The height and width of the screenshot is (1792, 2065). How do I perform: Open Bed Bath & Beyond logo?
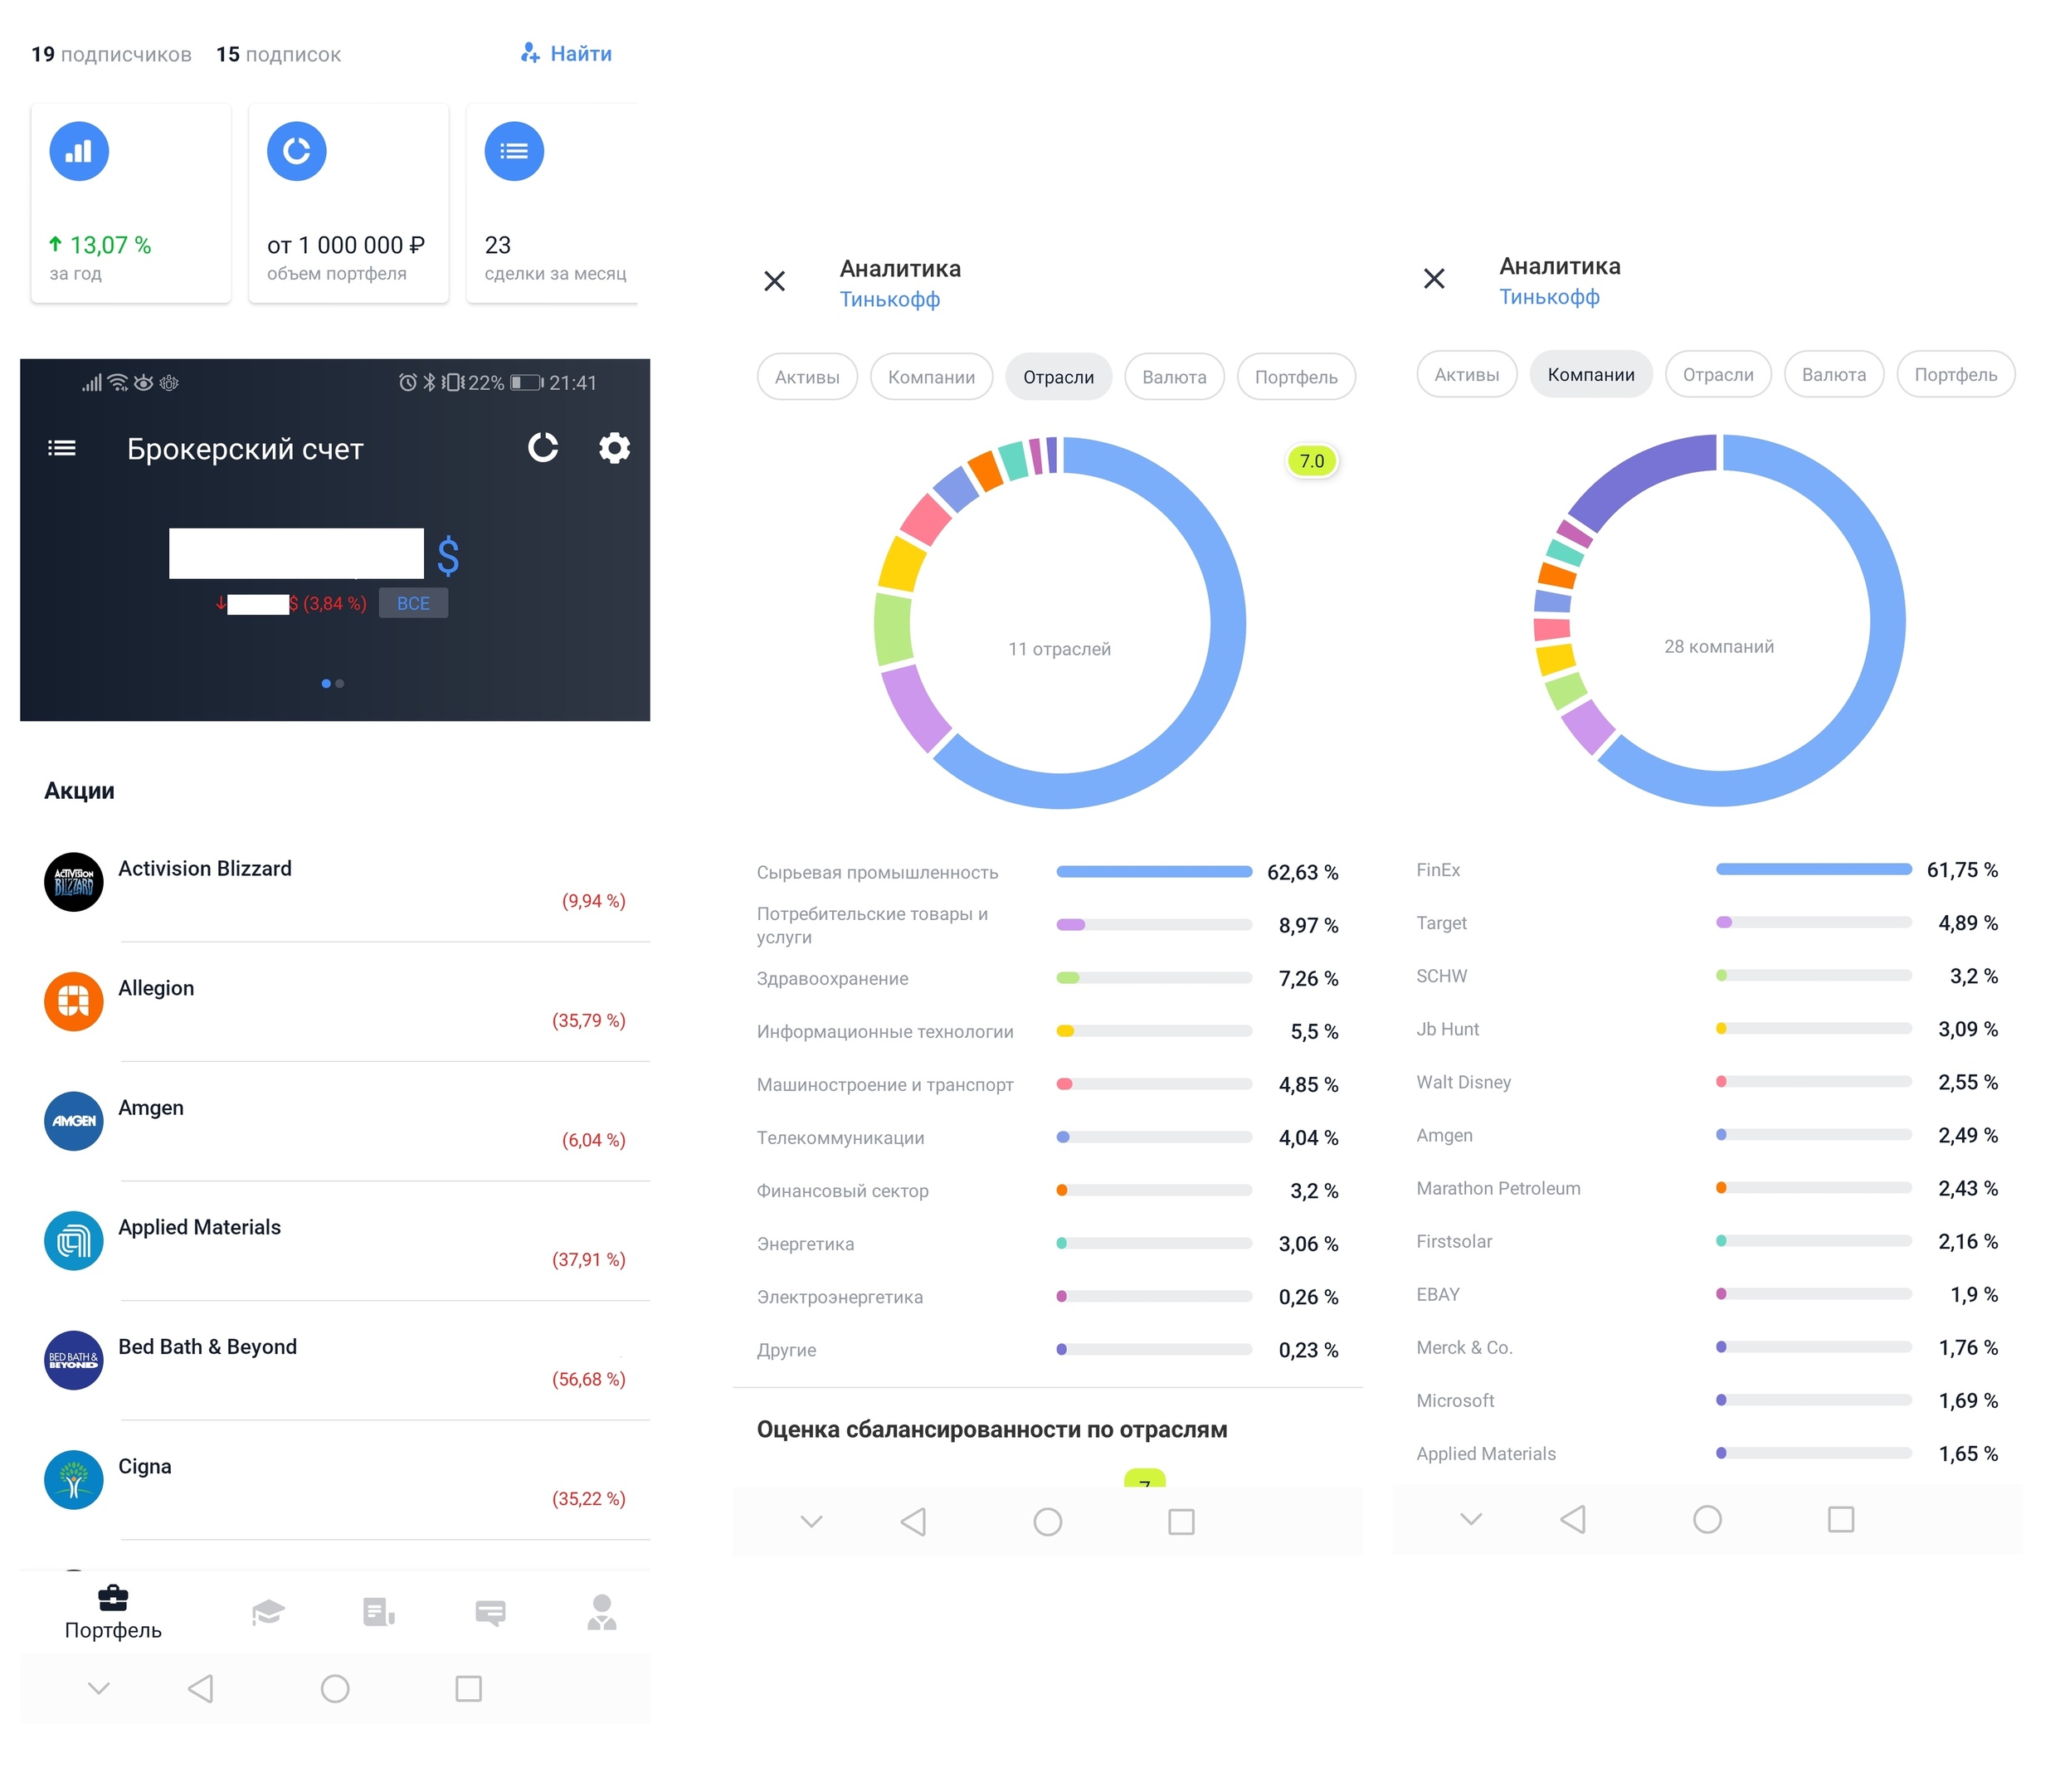click(x=74, y=1360)
